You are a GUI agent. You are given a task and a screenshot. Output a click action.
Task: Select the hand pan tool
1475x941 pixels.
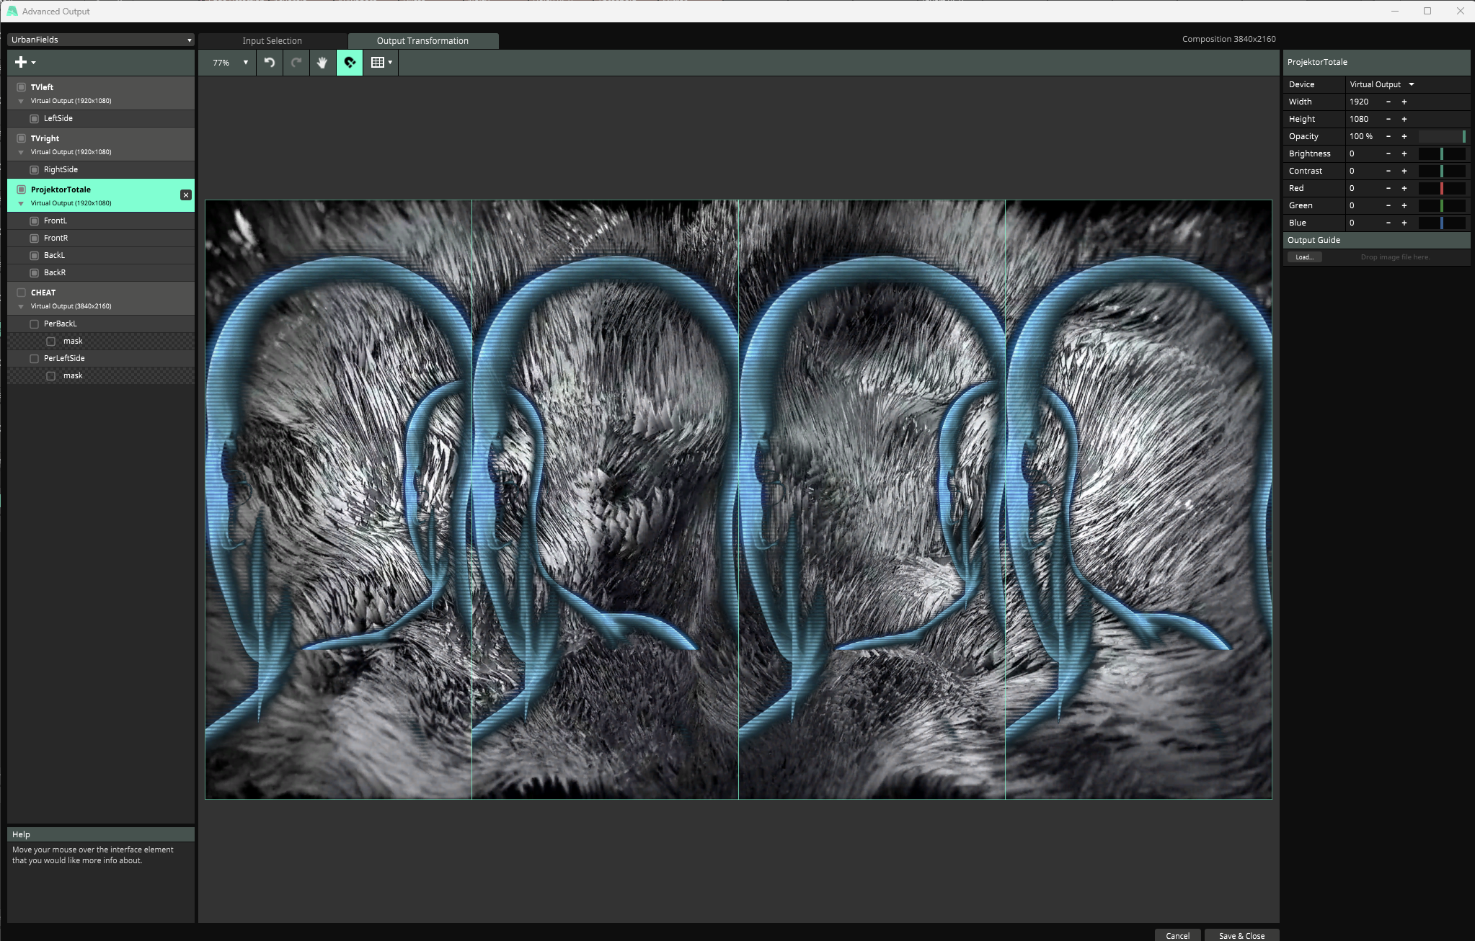point(322,63)
